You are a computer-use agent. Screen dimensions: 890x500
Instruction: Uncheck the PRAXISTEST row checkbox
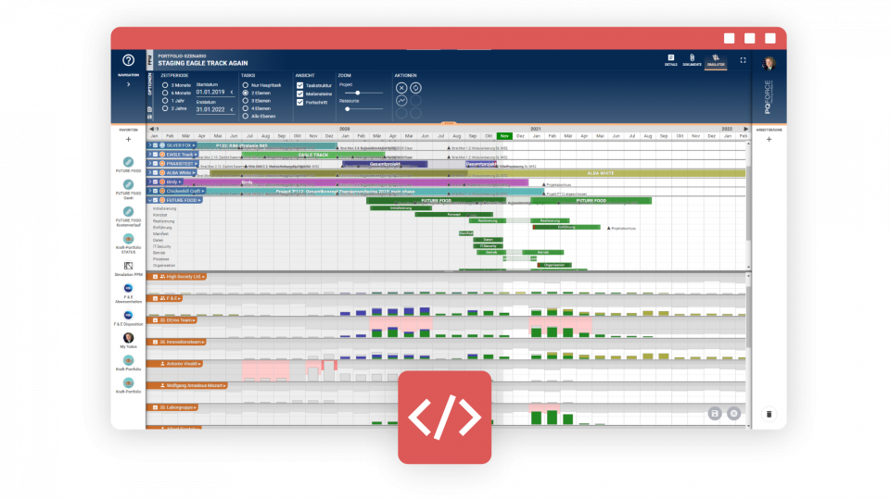[156, 164]
